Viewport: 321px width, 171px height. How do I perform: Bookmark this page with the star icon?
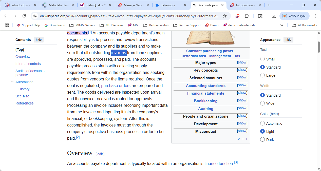(224, 16)
